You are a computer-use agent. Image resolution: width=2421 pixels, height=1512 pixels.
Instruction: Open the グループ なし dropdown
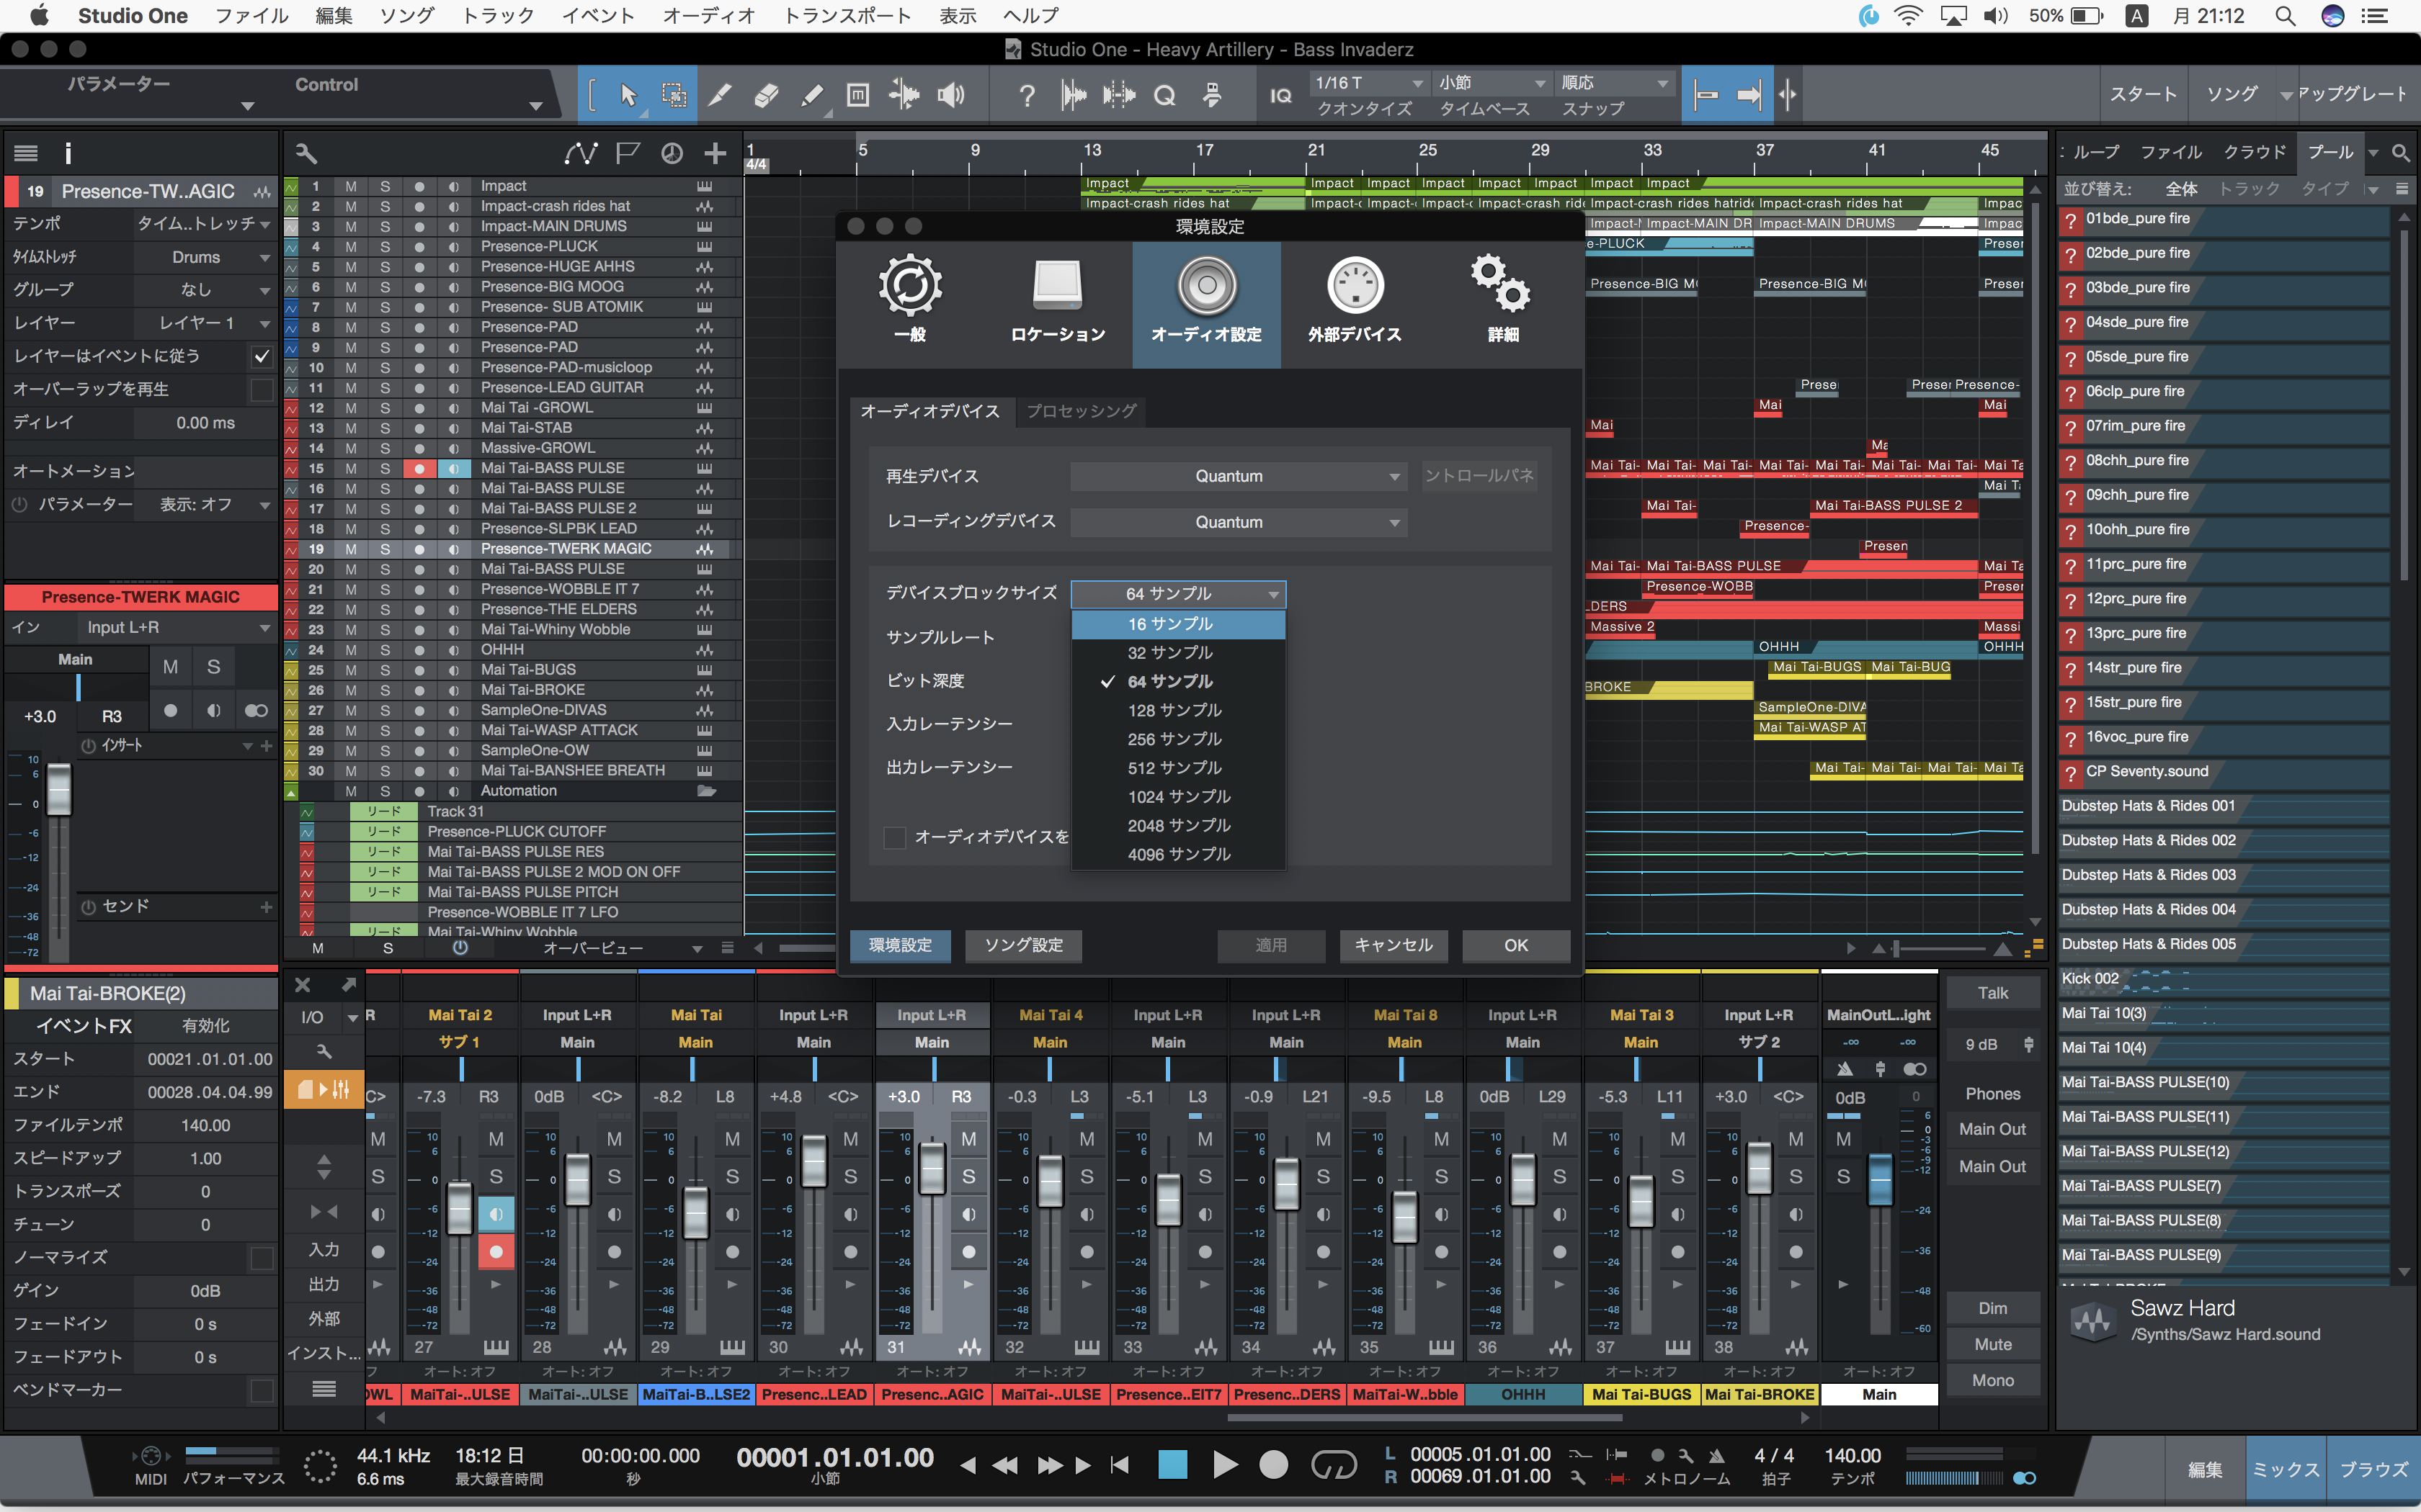tap(204, 290)
